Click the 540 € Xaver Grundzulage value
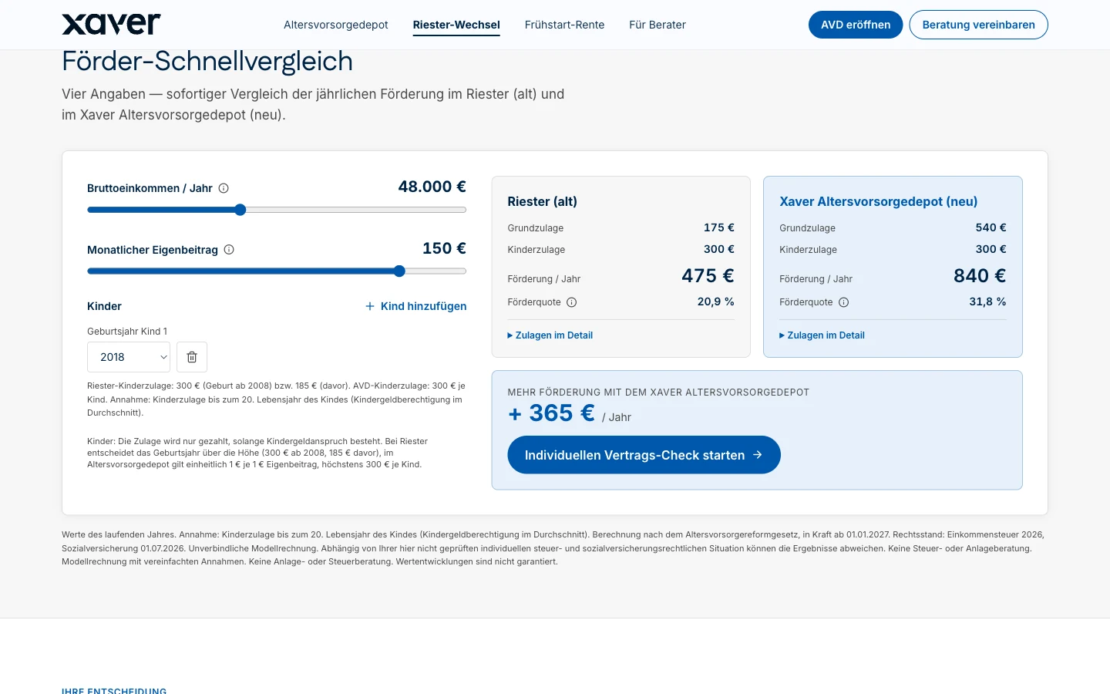The height and width of the screenshot is (694, 1110). pos(991,227)
